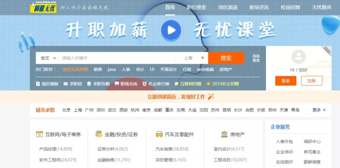The width and height of the screenshot is (340, 168).
Task: Click the magic wand icon beside 立即创建简历
Action: [x=211, y=97]
